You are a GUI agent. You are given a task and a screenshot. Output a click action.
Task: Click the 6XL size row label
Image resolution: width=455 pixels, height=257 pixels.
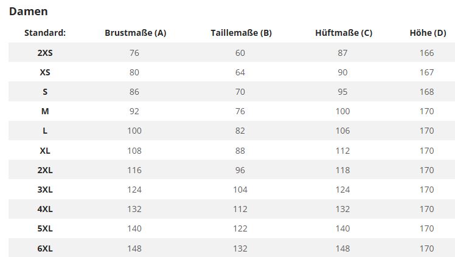45,248
